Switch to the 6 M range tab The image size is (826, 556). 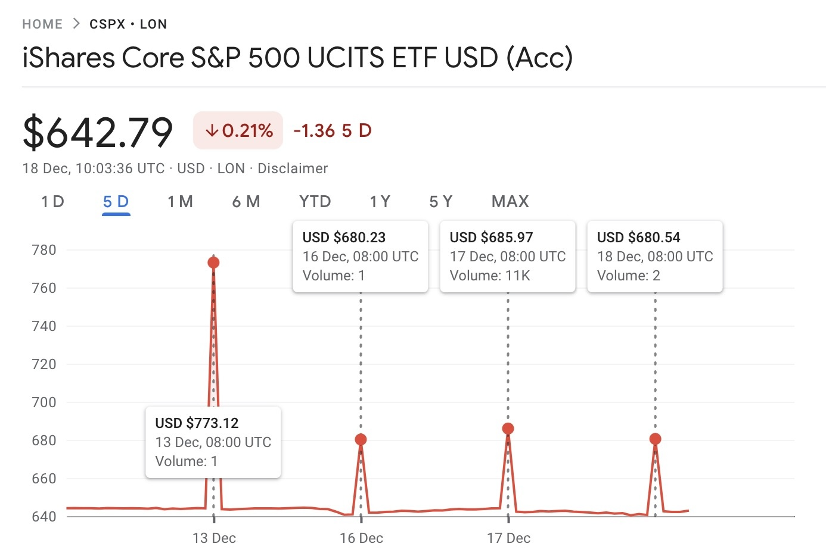coord(246,202)
